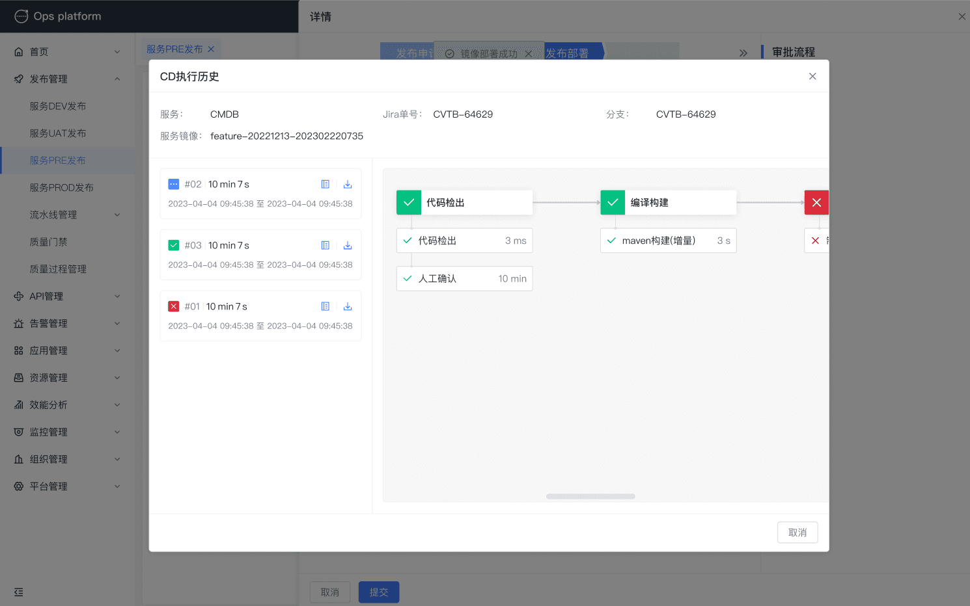
Task: Click the 取消 button in the dialog
Action: tap(797, 533)
